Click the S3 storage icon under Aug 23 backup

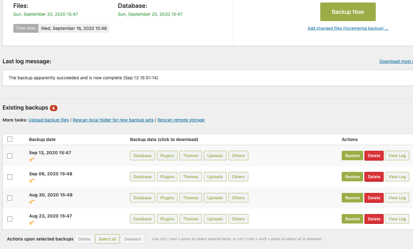coord(32,223)
